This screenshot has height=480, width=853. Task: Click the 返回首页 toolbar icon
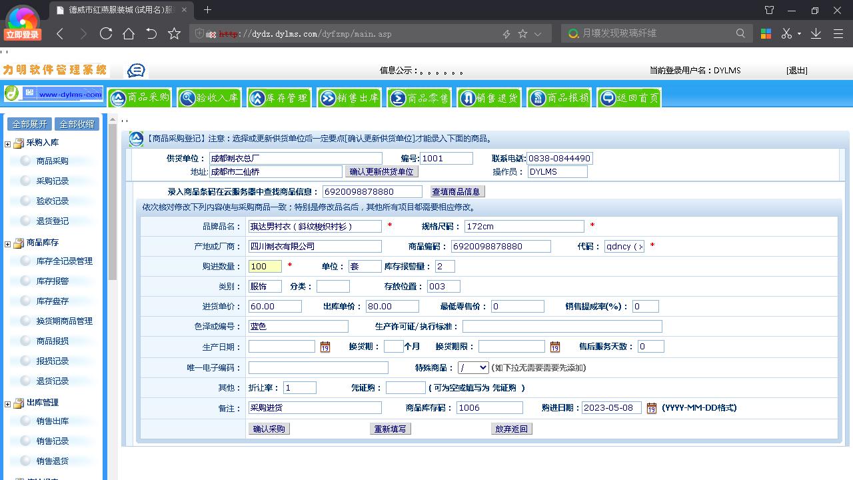(627, 97)
